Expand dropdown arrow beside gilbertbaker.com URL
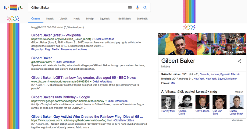This screenshot has width=247, height=129. (54, 62)
